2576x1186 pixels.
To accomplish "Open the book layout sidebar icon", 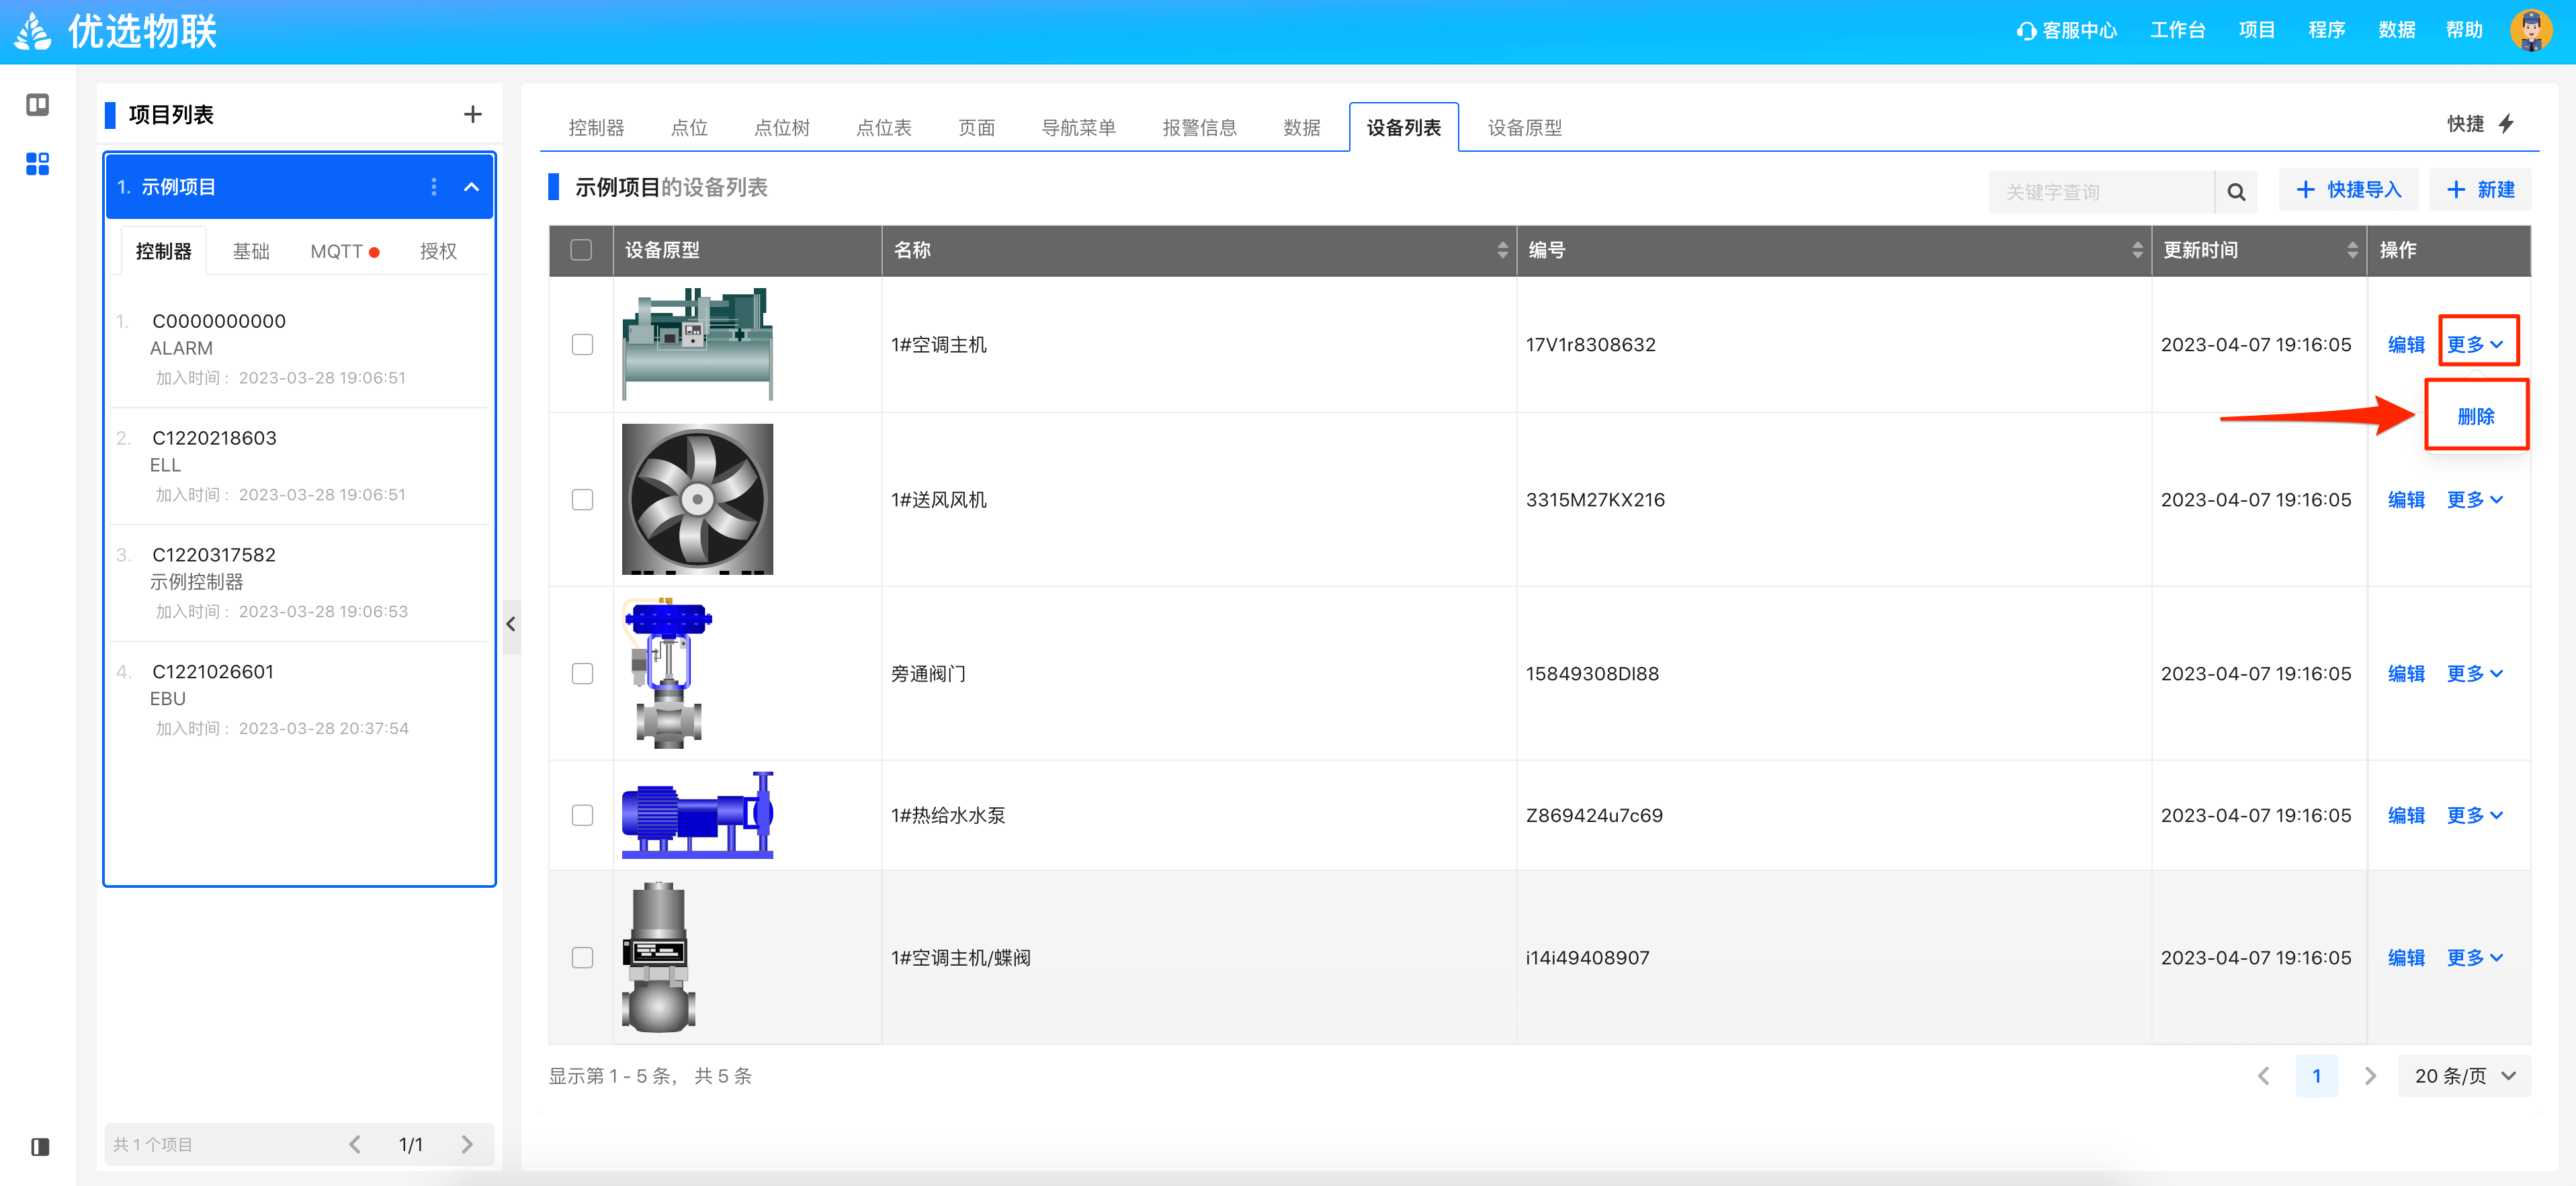I will click(38, 105).
